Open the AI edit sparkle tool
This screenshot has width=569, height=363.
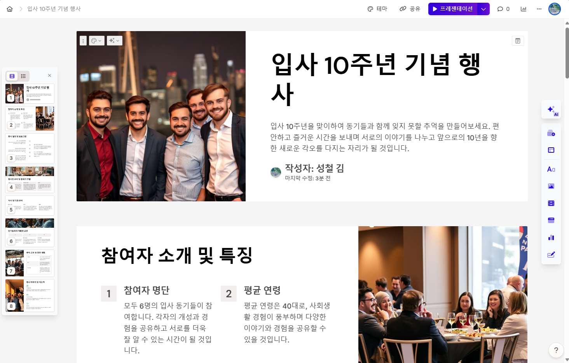pos(551,110)
